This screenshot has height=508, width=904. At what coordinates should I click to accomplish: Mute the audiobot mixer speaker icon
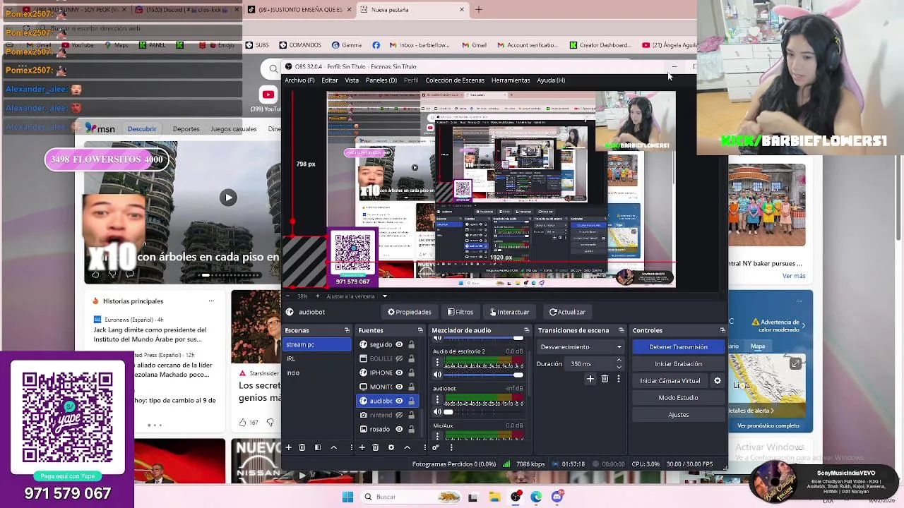[437, 412]
